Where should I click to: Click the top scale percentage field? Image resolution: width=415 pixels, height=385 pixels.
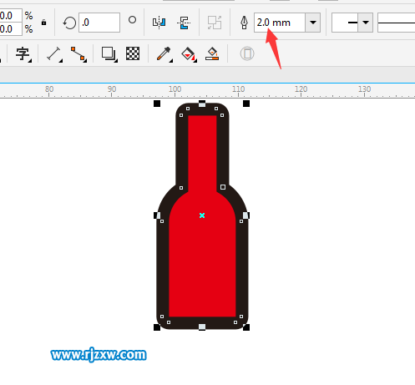[10, 15]
